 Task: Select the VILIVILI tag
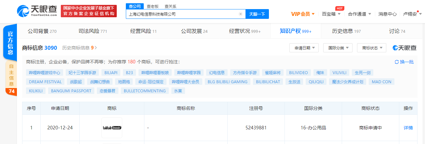click(339, 72)
